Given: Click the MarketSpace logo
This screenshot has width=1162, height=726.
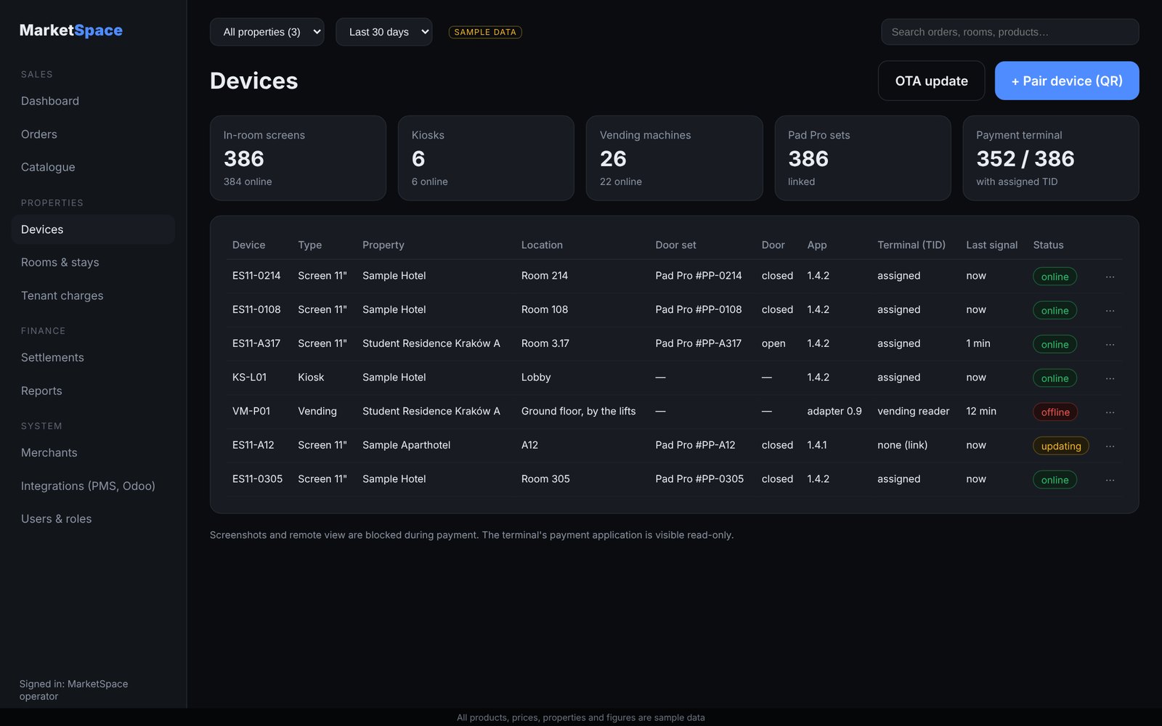Looking at the screenshot, I should point(71,30).
